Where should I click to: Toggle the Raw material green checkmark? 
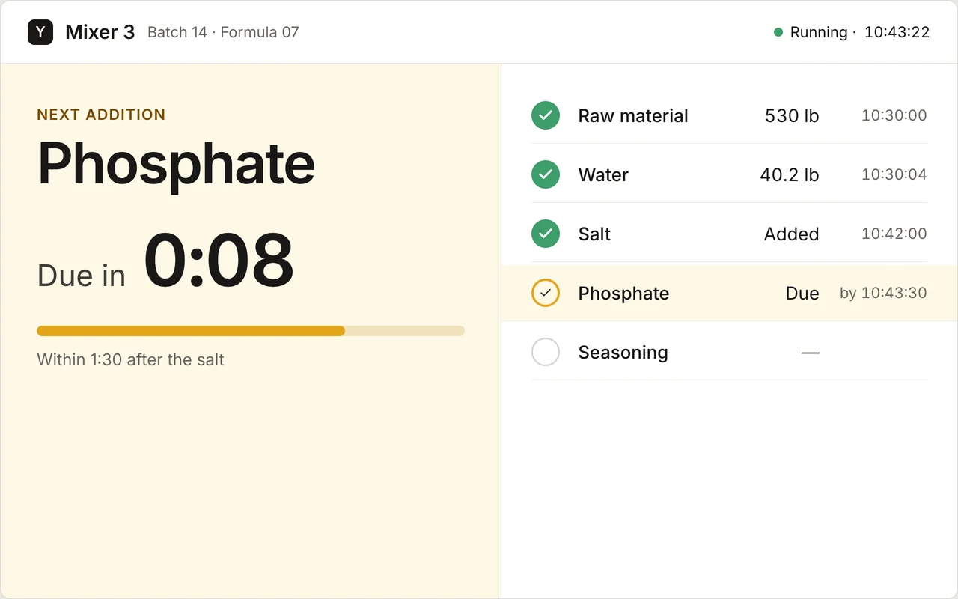pyautogui.click(x=546, y=115)
